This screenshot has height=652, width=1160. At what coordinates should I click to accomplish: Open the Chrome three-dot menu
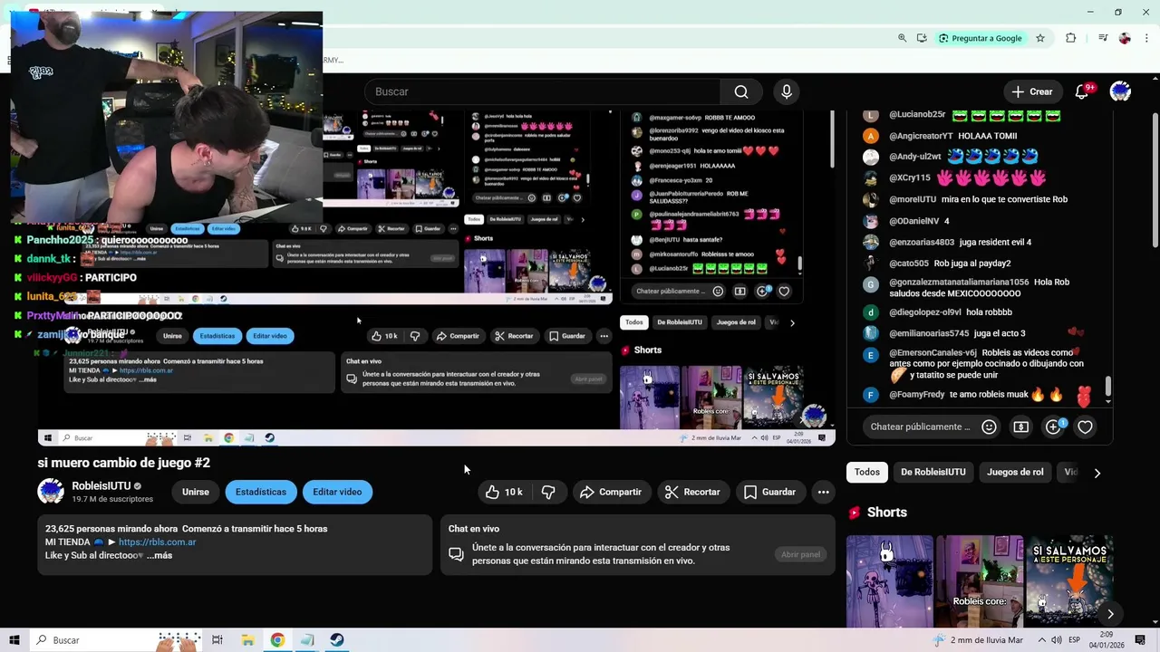(1147, 38)
